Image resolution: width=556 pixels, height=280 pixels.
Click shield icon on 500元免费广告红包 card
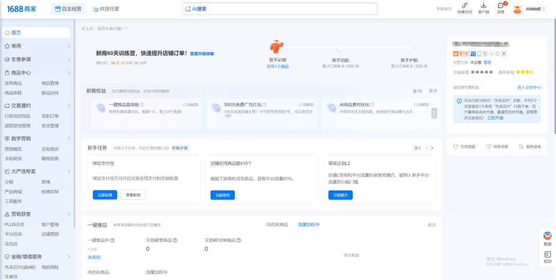(216, 107)
